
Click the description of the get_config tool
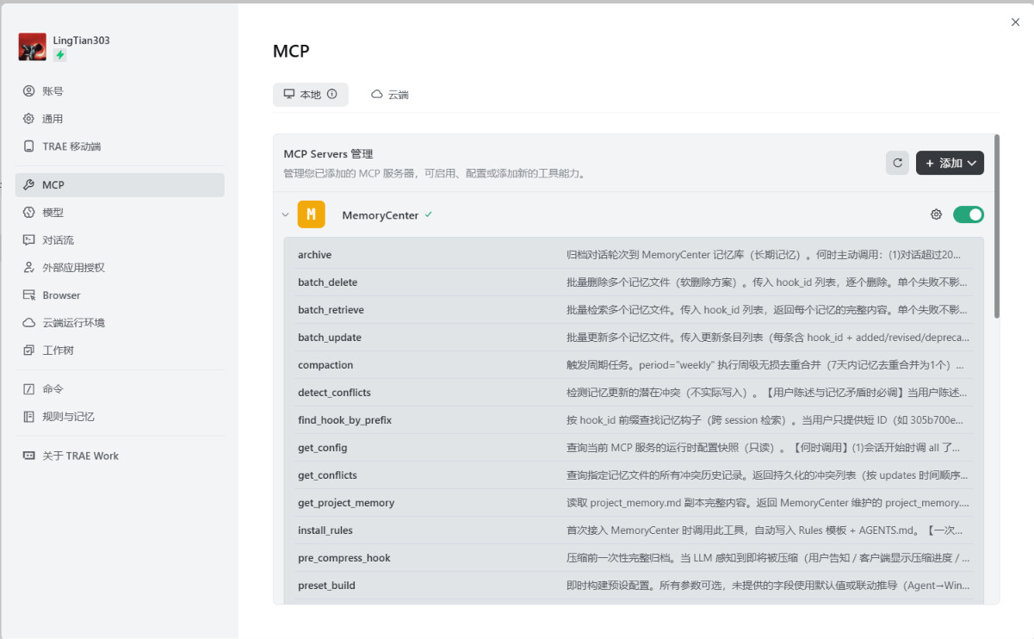(x=763, y=448)
